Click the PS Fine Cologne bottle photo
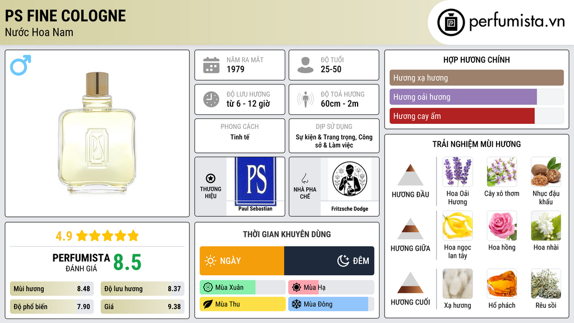Image resolution: width=574 pixels, height=323 pixels. pos(97,133)
